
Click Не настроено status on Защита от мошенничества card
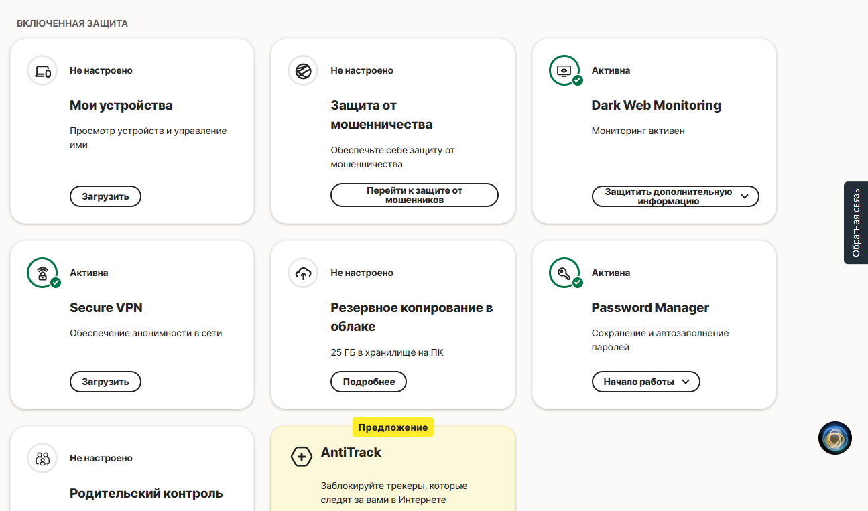pos(362,71)
